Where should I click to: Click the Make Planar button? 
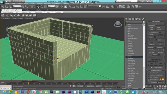[x=152, y=50]
